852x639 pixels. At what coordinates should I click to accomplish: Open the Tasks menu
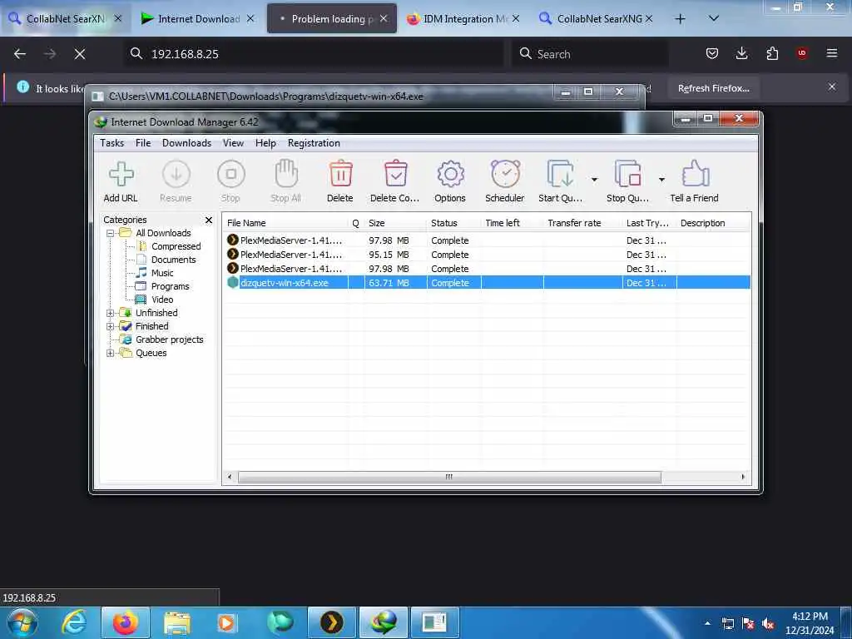point(112,143)
